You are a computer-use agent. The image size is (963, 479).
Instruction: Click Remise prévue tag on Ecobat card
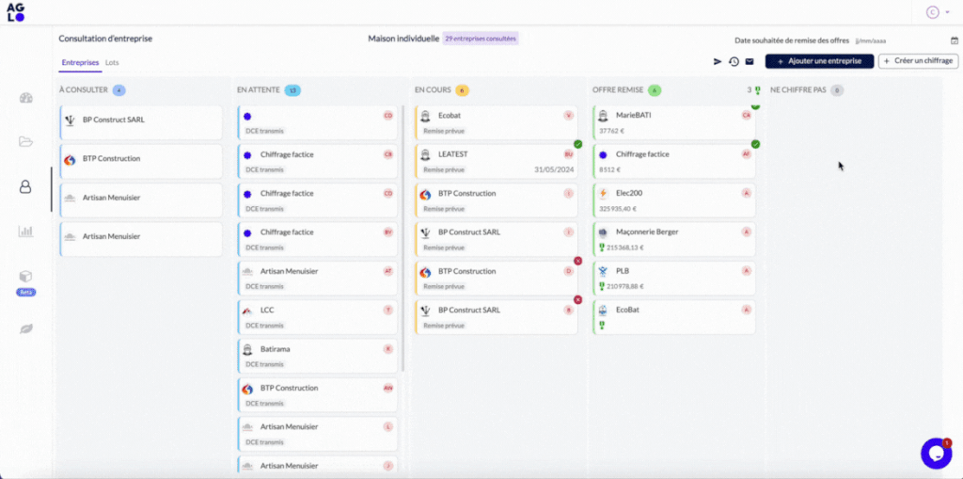(444, 131)
